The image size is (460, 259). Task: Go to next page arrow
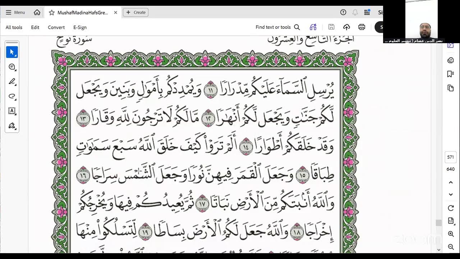451,195
